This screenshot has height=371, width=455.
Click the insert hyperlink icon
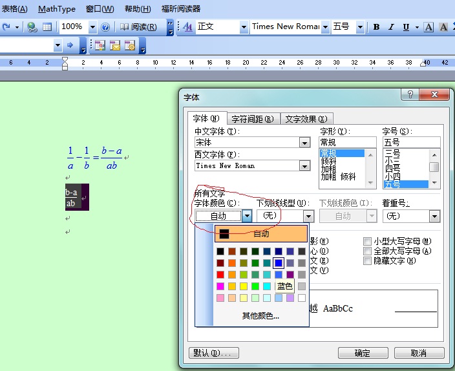point(32,27)
